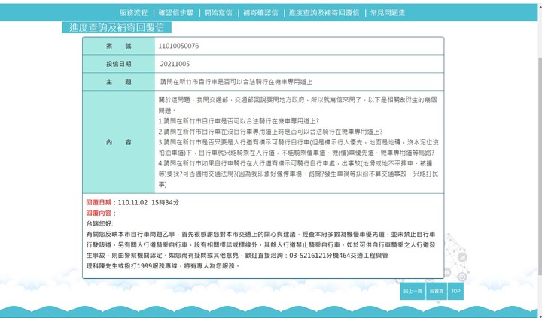Select 進度查詢及補寄回覆信 in top navigation
This screenshot has height=318, width=542.
tap(324, 13)
